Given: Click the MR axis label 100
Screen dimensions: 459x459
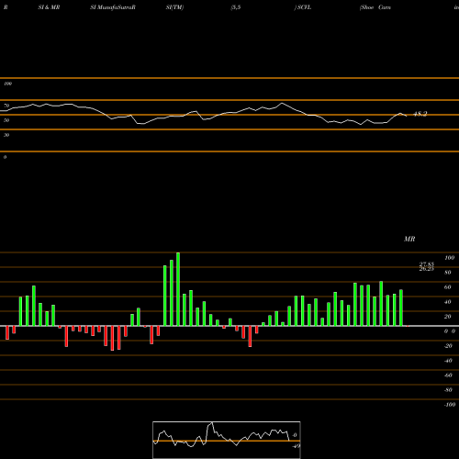Looking at the screenshot, I should tap(450, 258).
